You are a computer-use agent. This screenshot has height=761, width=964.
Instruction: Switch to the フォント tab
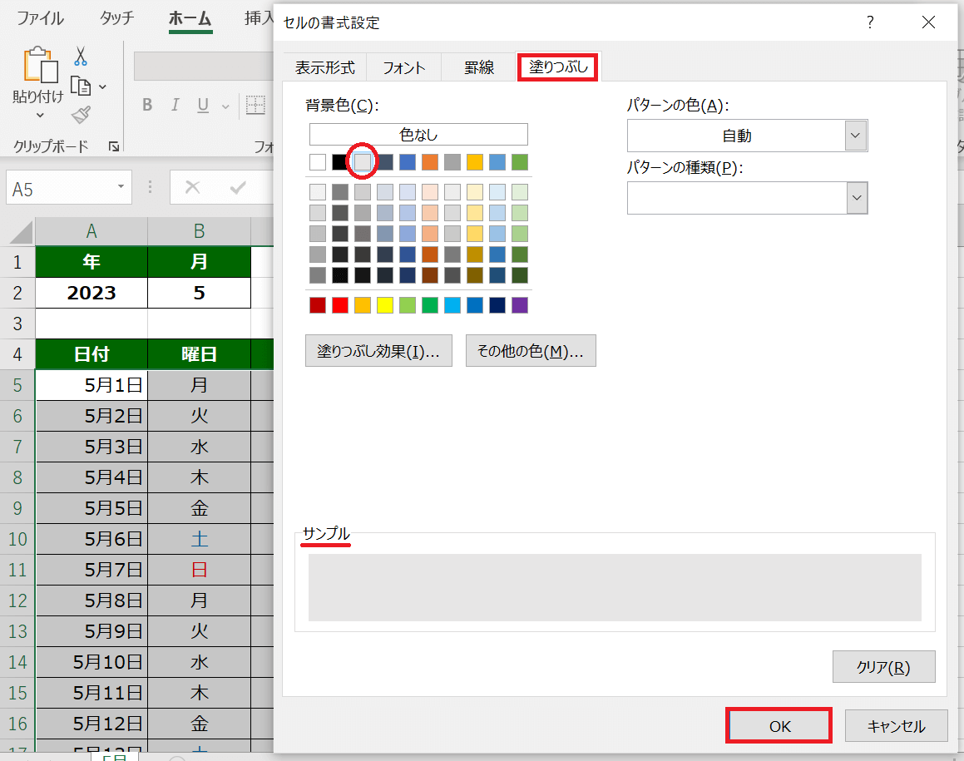(x=403, y=67)
